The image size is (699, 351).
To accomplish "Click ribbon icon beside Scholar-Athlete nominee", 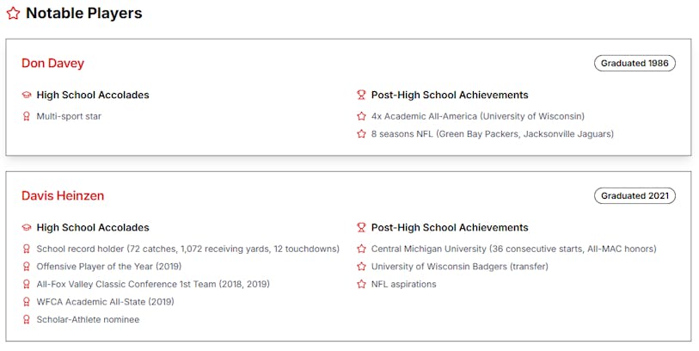I will pos(27,320).
